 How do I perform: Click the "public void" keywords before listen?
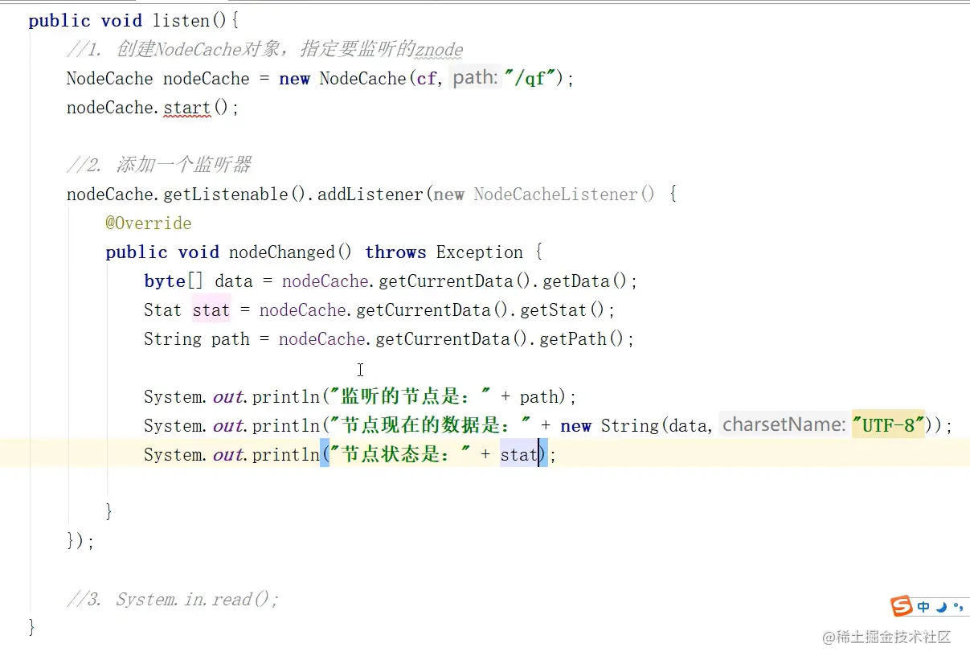click(85, 21)
